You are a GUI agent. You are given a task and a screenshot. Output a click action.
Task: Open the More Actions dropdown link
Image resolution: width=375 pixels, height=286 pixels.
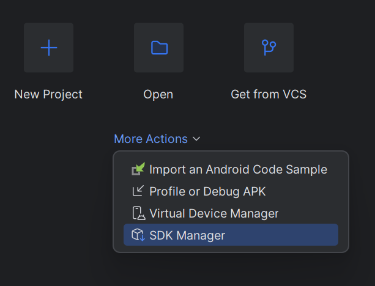[150, 139]
